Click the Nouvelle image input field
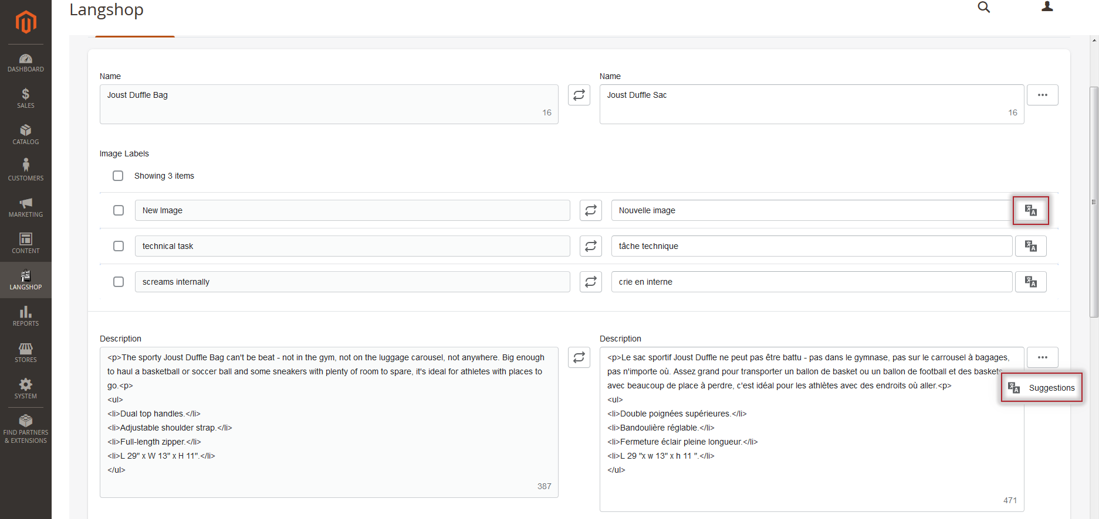Image resolution: width=1099 pixels, height=519 pixels. (x=811, y=210)
